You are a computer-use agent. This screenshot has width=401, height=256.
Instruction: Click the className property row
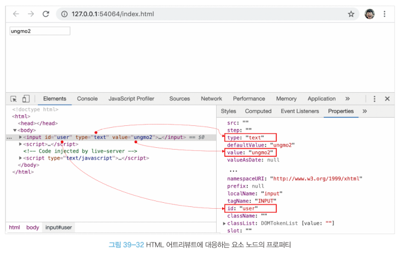point(247,216)
